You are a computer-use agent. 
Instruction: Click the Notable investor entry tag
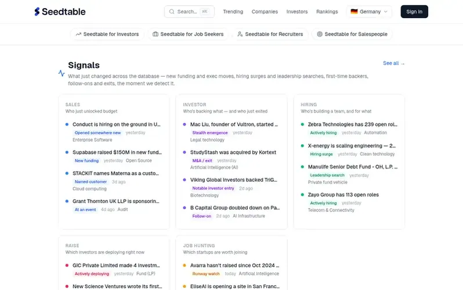point(213,188)
